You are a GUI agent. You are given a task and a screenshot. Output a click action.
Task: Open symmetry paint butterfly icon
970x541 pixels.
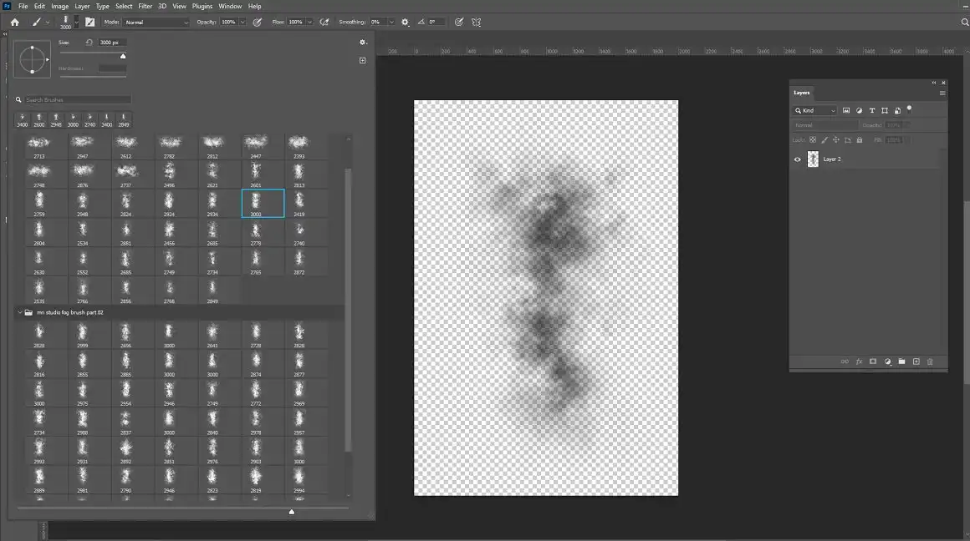coord(477,23)
